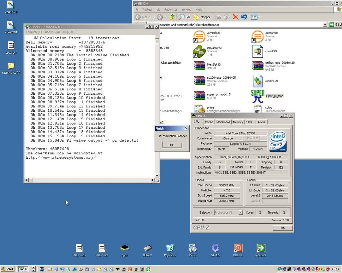Click OK in the Finish dialog

click(172, 145)
